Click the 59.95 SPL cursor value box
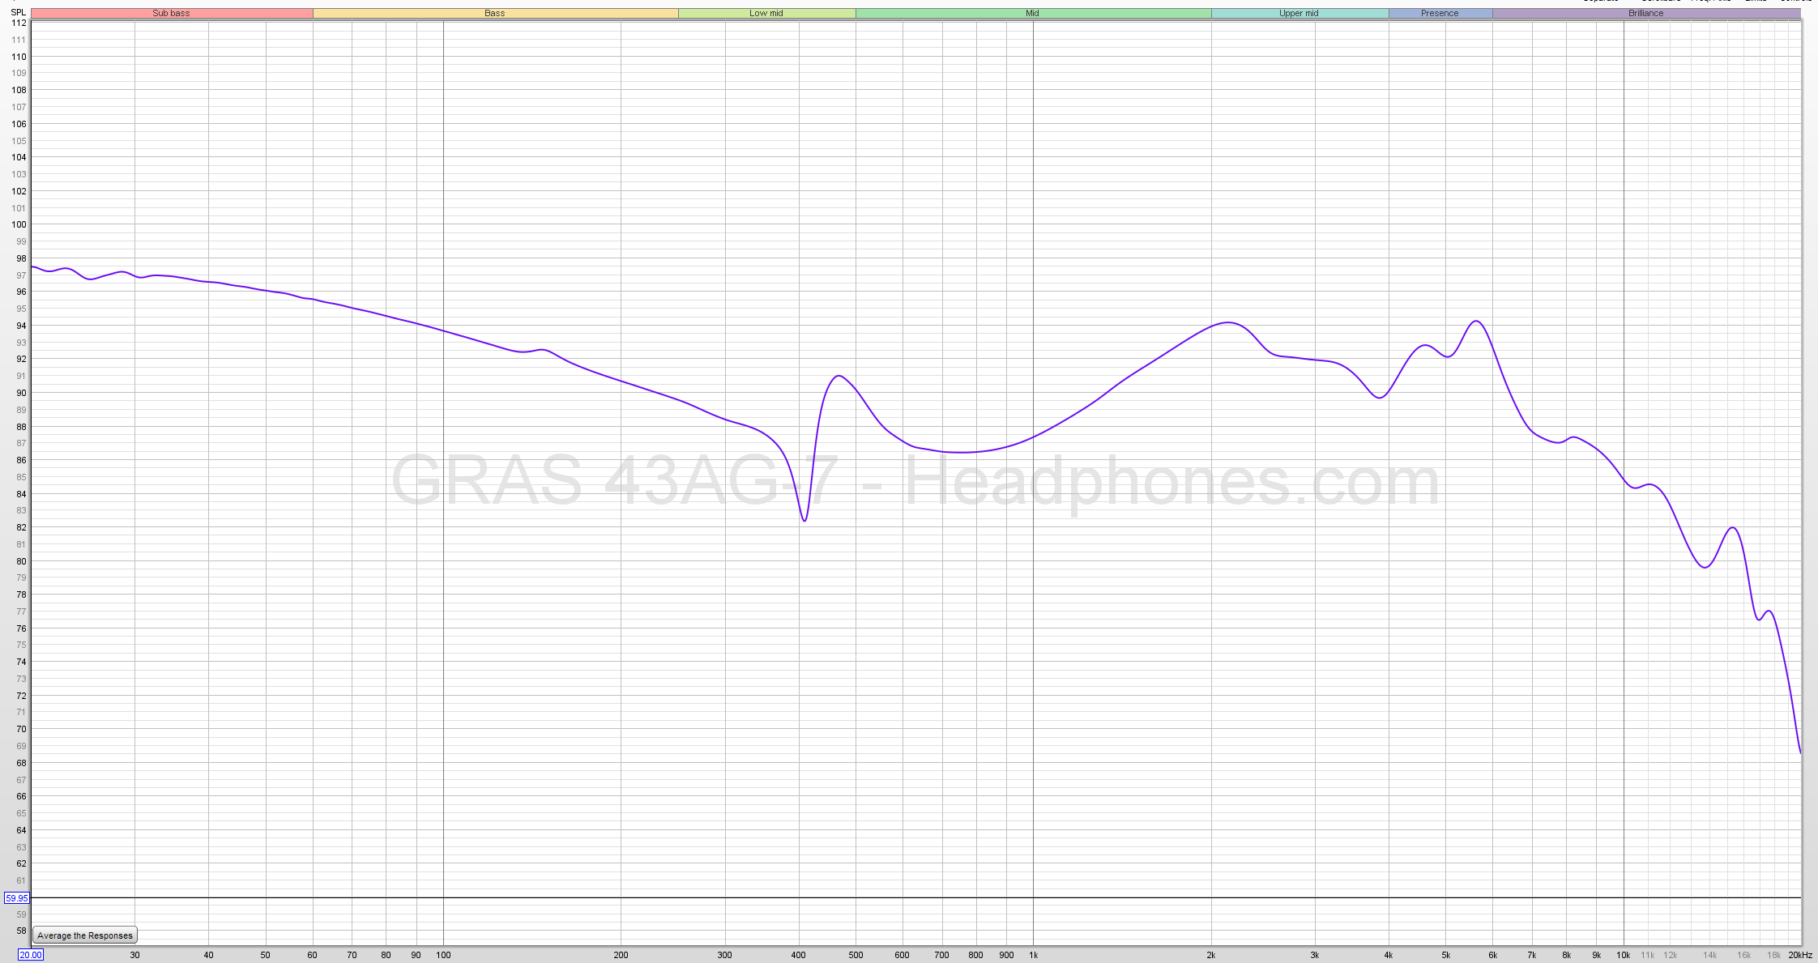 pyautogui.click(x=17, y=898)
